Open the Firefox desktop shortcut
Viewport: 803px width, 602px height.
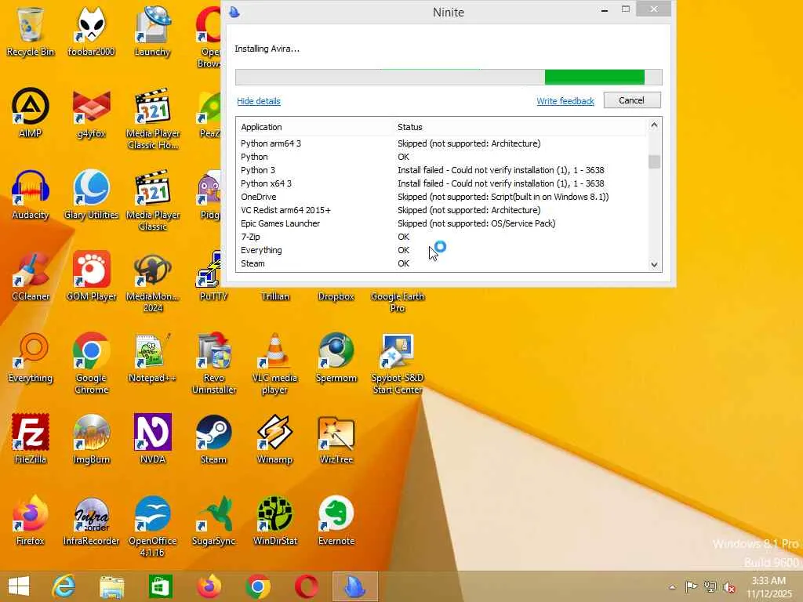[x=31, y=520]
